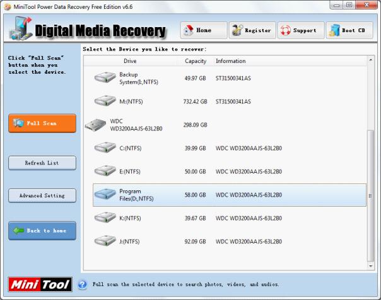Open the Home button in toolbar
Viewport: 381px width, 300px height.
coord(204,30)
